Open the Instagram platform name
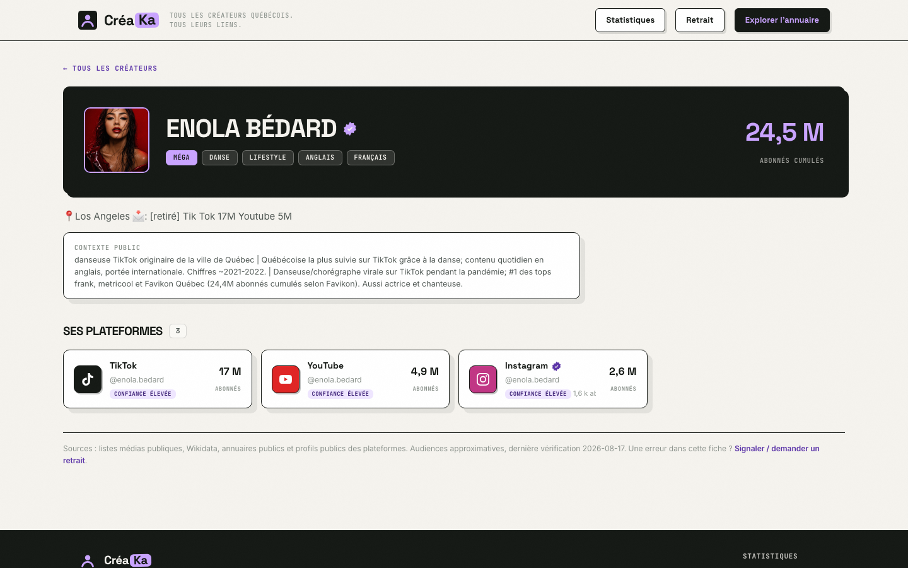This screenshot has width=908, height=568. (527, 365)
